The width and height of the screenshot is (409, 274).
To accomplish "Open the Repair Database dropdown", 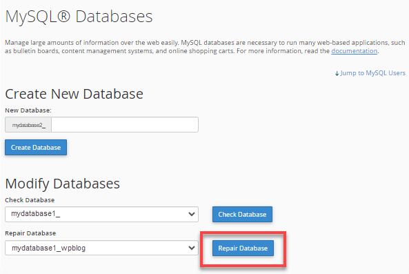I will [x=101, y=248].
